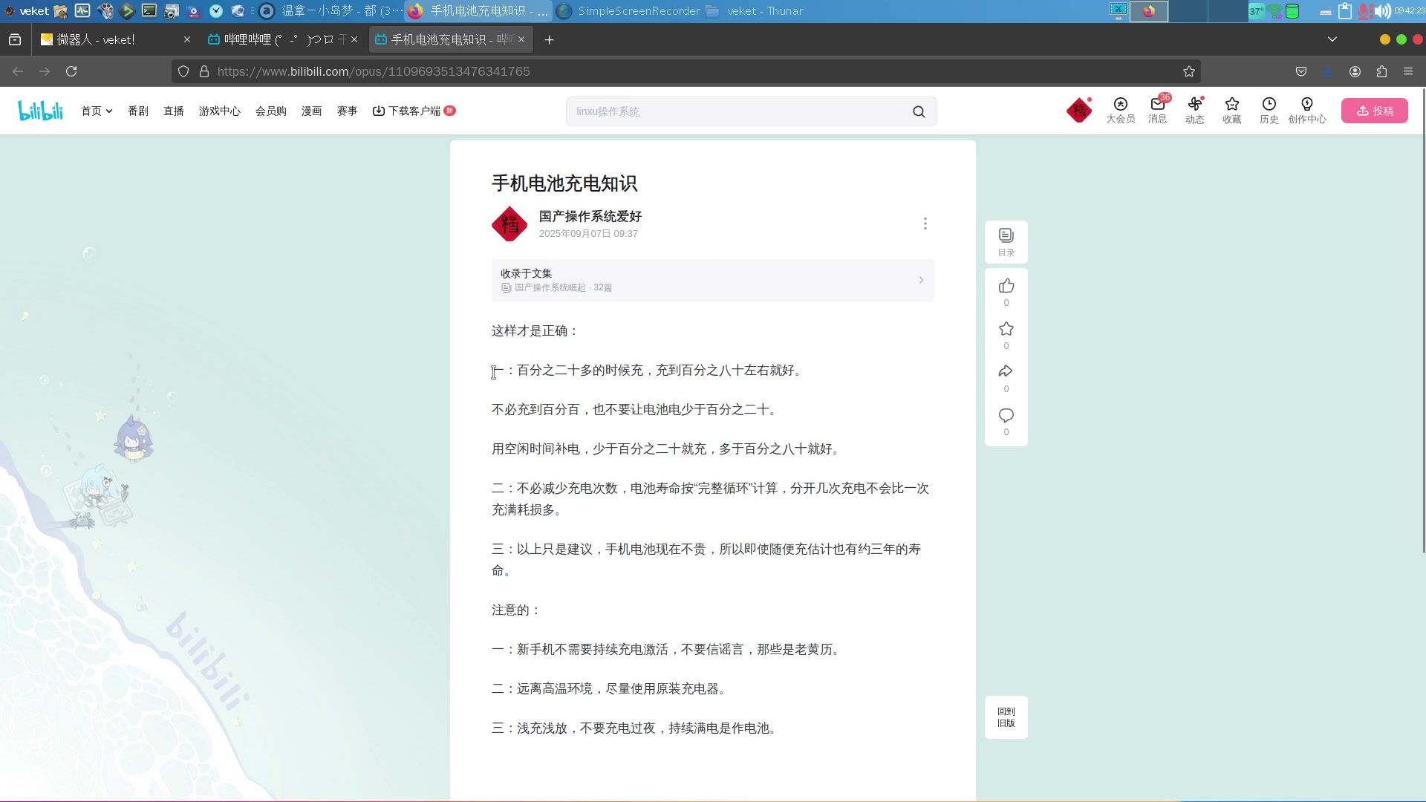Open the 消息 messages icon
1426x802 pixels.
1157,111
